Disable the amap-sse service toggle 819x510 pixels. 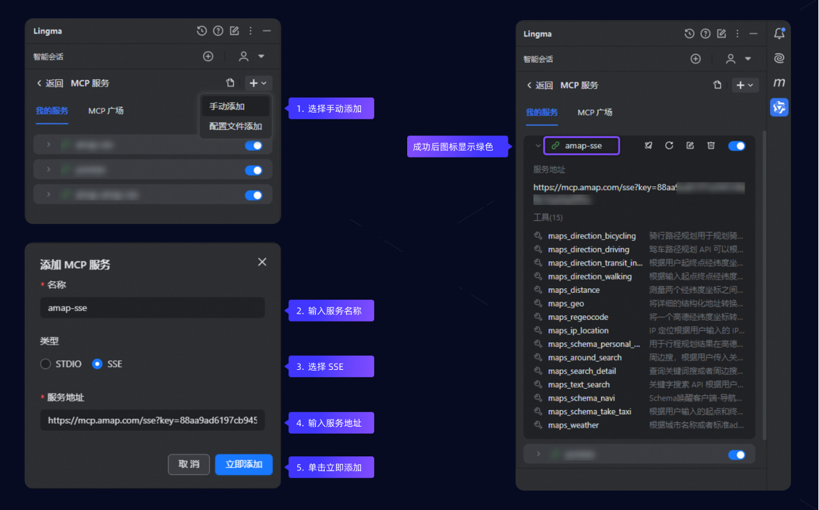[736, 145]
